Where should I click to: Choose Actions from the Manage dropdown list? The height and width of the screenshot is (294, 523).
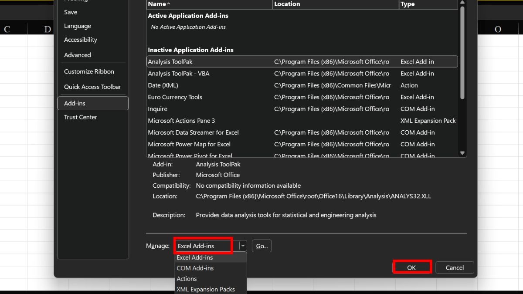click(211, 279)
